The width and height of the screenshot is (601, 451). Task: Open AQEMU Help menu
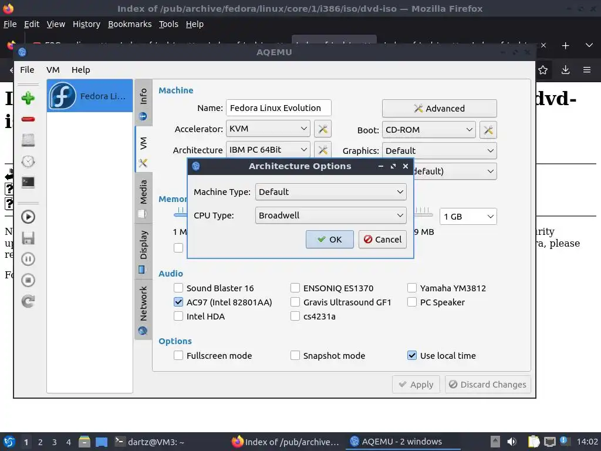pyautogui.click(x=81, y=70)
